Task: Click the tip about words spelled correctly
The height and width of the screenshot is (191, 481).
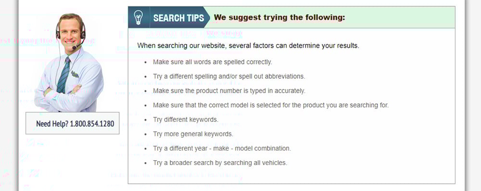Action: (x=213, y=62)
